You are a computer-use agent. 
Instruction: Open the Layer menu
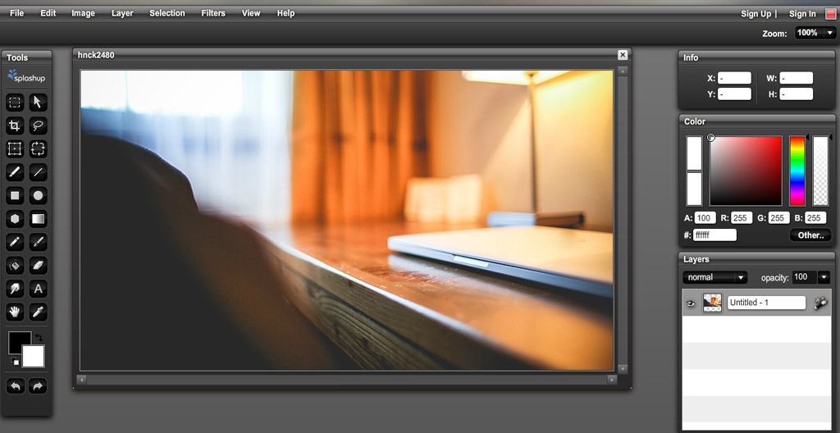pyautogui.click(x=122, y=13)
